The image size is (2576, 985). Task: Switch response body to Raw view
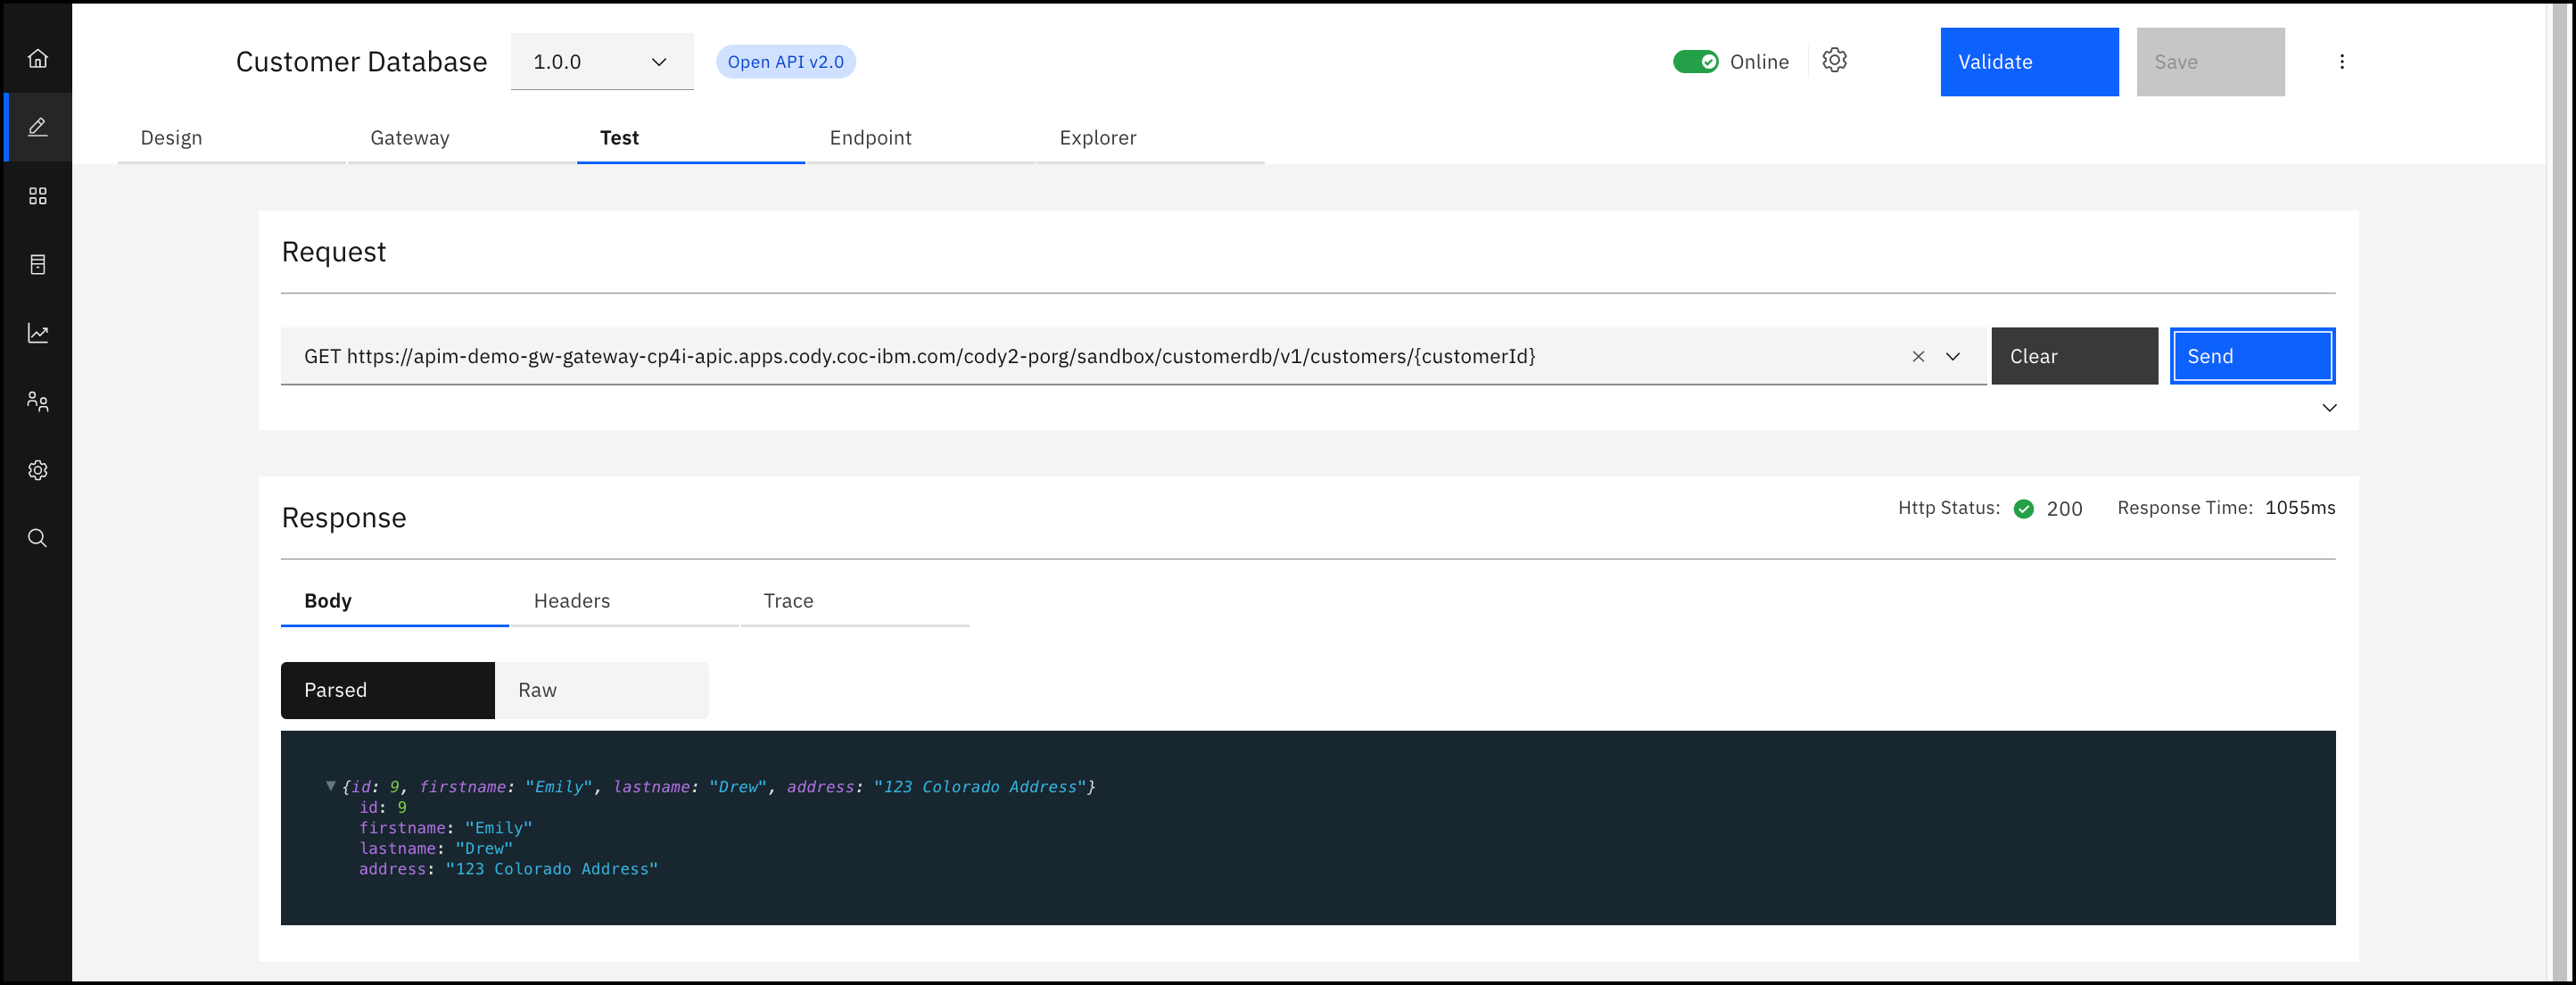coord(602,690)
